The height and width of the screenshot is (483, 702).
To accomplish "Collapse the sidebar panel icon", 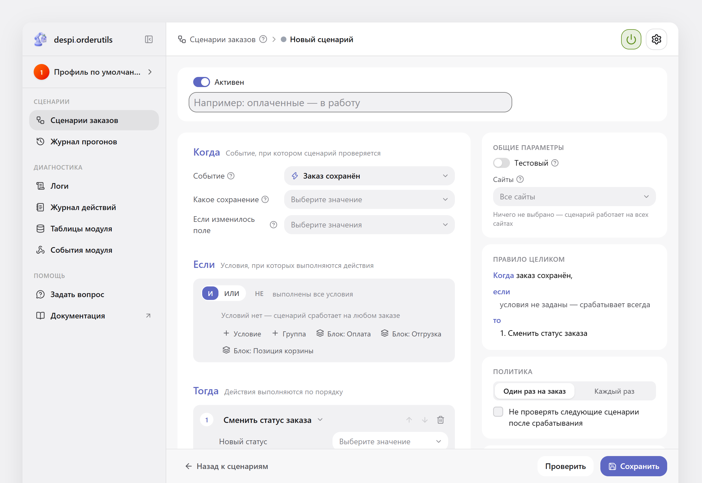I will (149, 39).
